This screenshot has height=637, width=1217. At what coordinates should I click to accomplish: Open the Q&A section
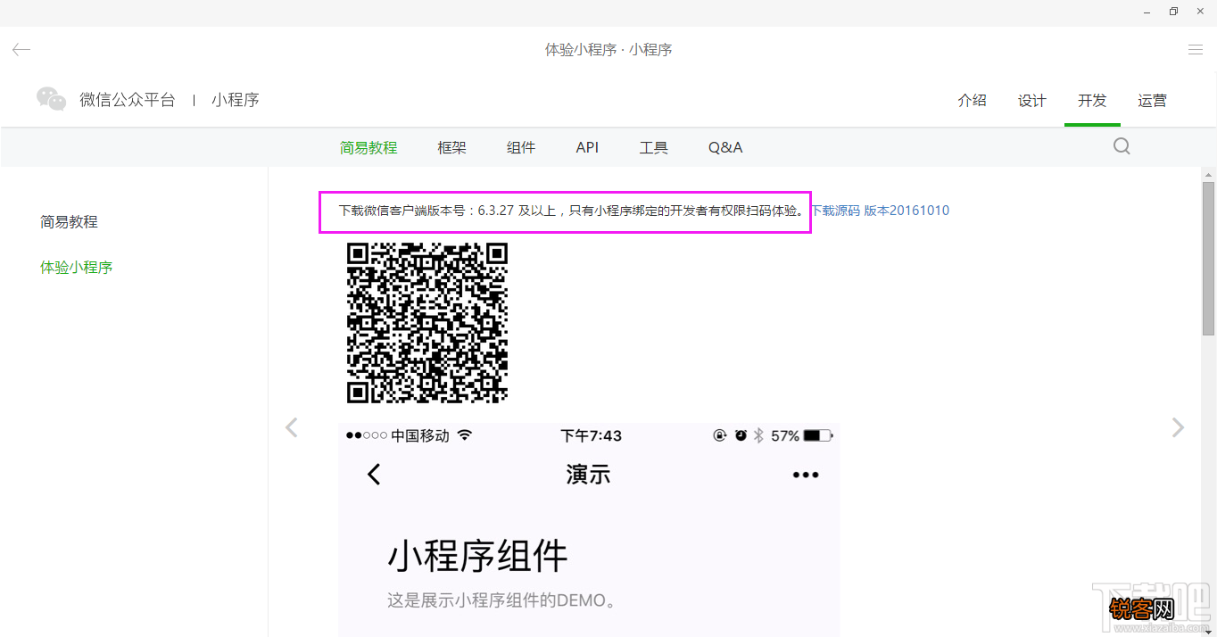click(x=725, y=148)
